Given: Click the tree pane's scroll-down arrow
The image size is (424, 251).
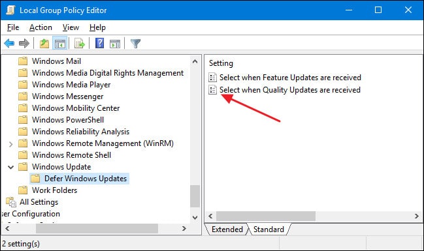Looking at the screenshot, I should [x=195, y=217].
